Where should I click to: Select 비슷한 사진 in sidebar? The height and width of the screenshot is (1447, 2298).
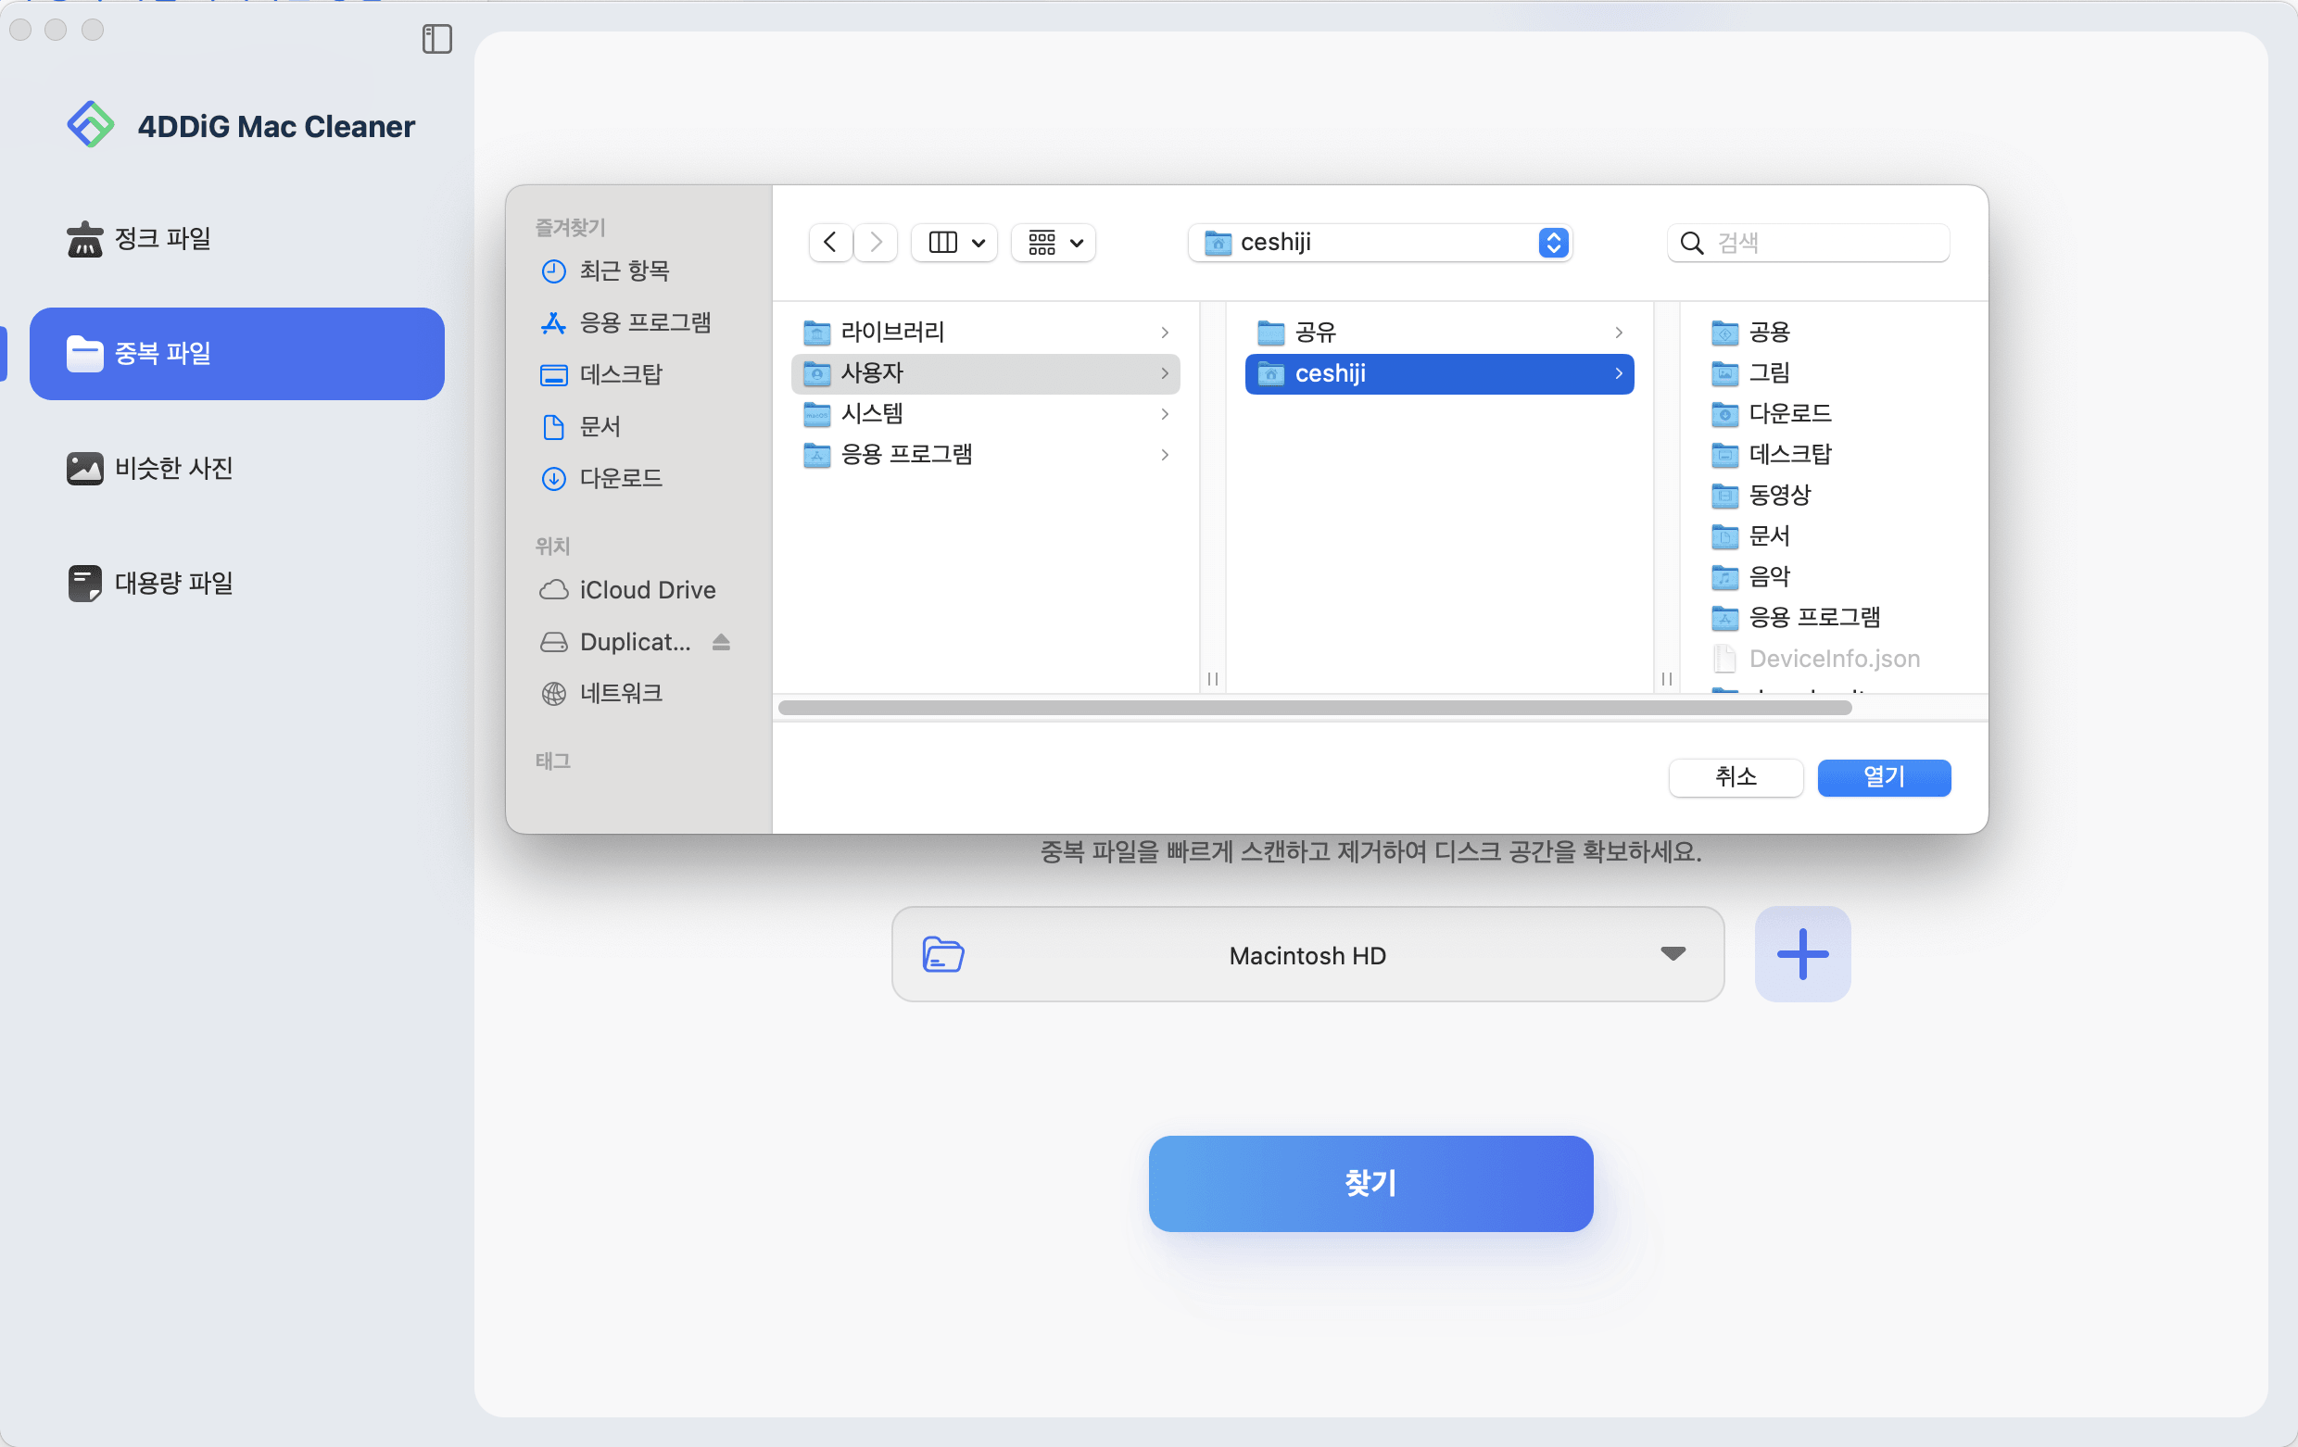tap(172, 469)
